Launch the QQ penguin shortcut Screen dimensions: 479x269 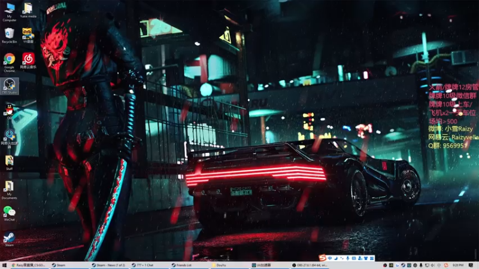click(x=10, y=111)
